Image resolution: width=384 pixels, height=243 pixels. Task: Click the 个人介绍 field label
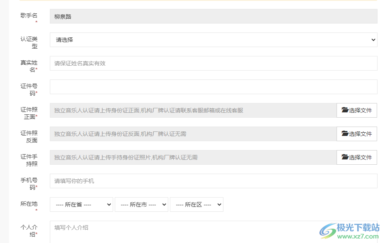click(29, 230)
